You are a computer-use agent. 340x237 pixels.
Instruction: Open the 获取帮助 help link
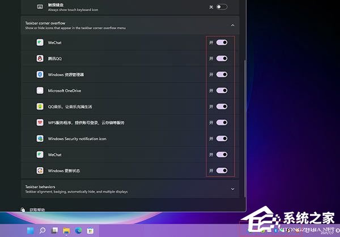[37, 209]
